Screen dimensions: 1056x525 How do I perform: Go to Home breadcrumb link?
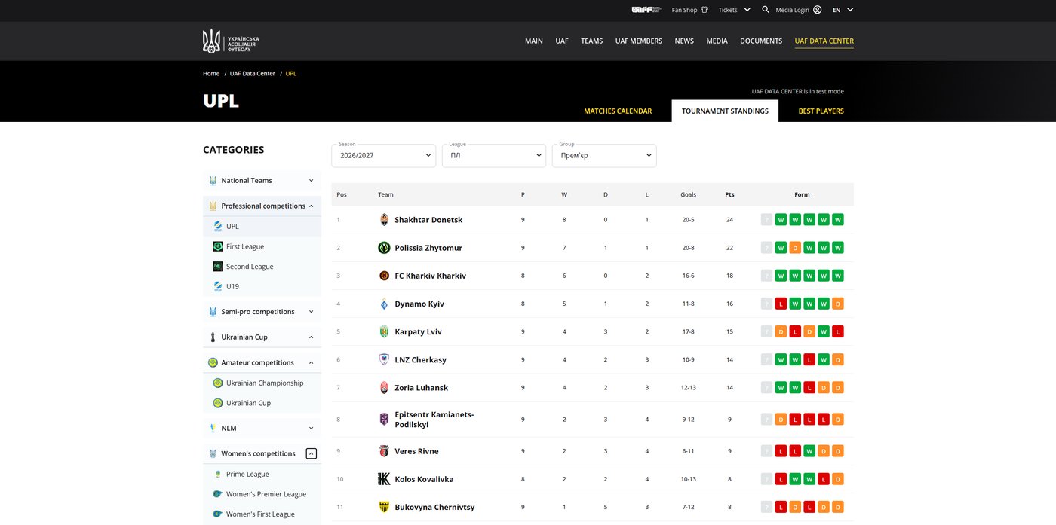[x=211, y=74]
